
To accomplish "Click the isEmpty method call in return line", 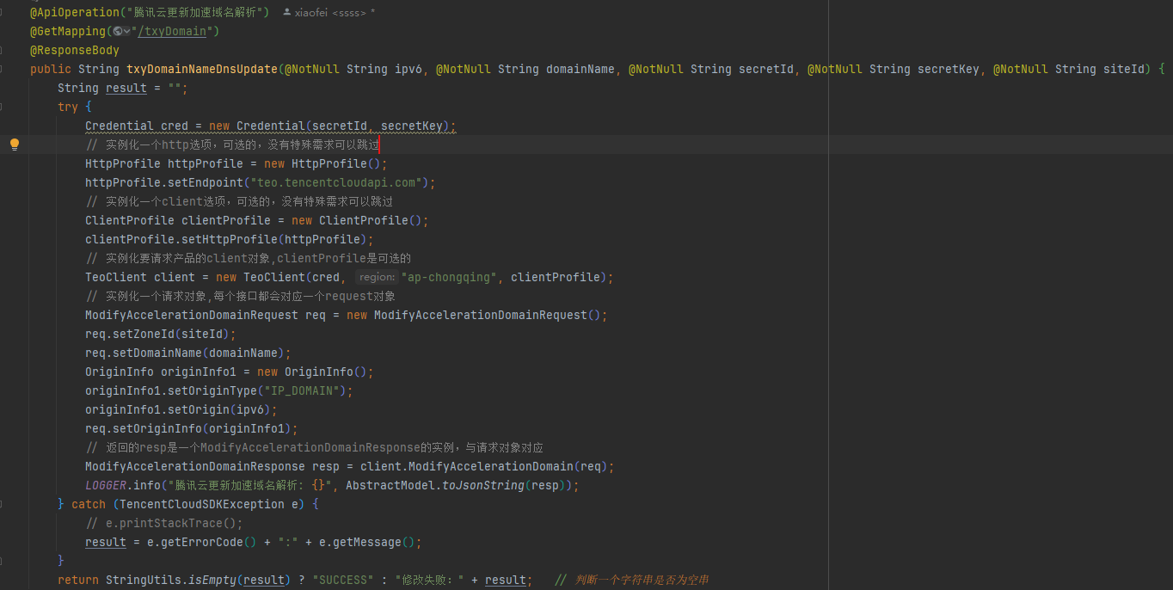I will click(x=212, y=580).
